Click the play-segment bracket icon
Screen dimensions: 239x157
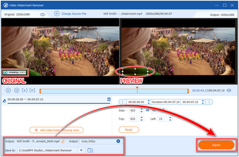point(25,90)
